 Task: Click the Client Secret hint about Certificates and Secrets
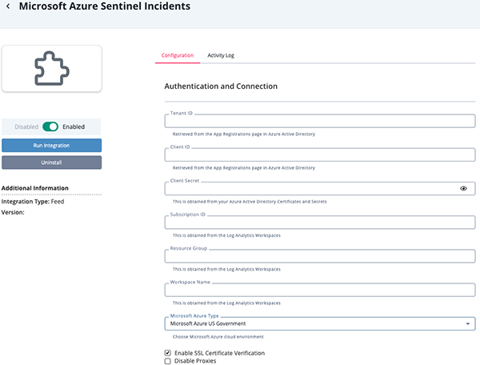(250, 202)
